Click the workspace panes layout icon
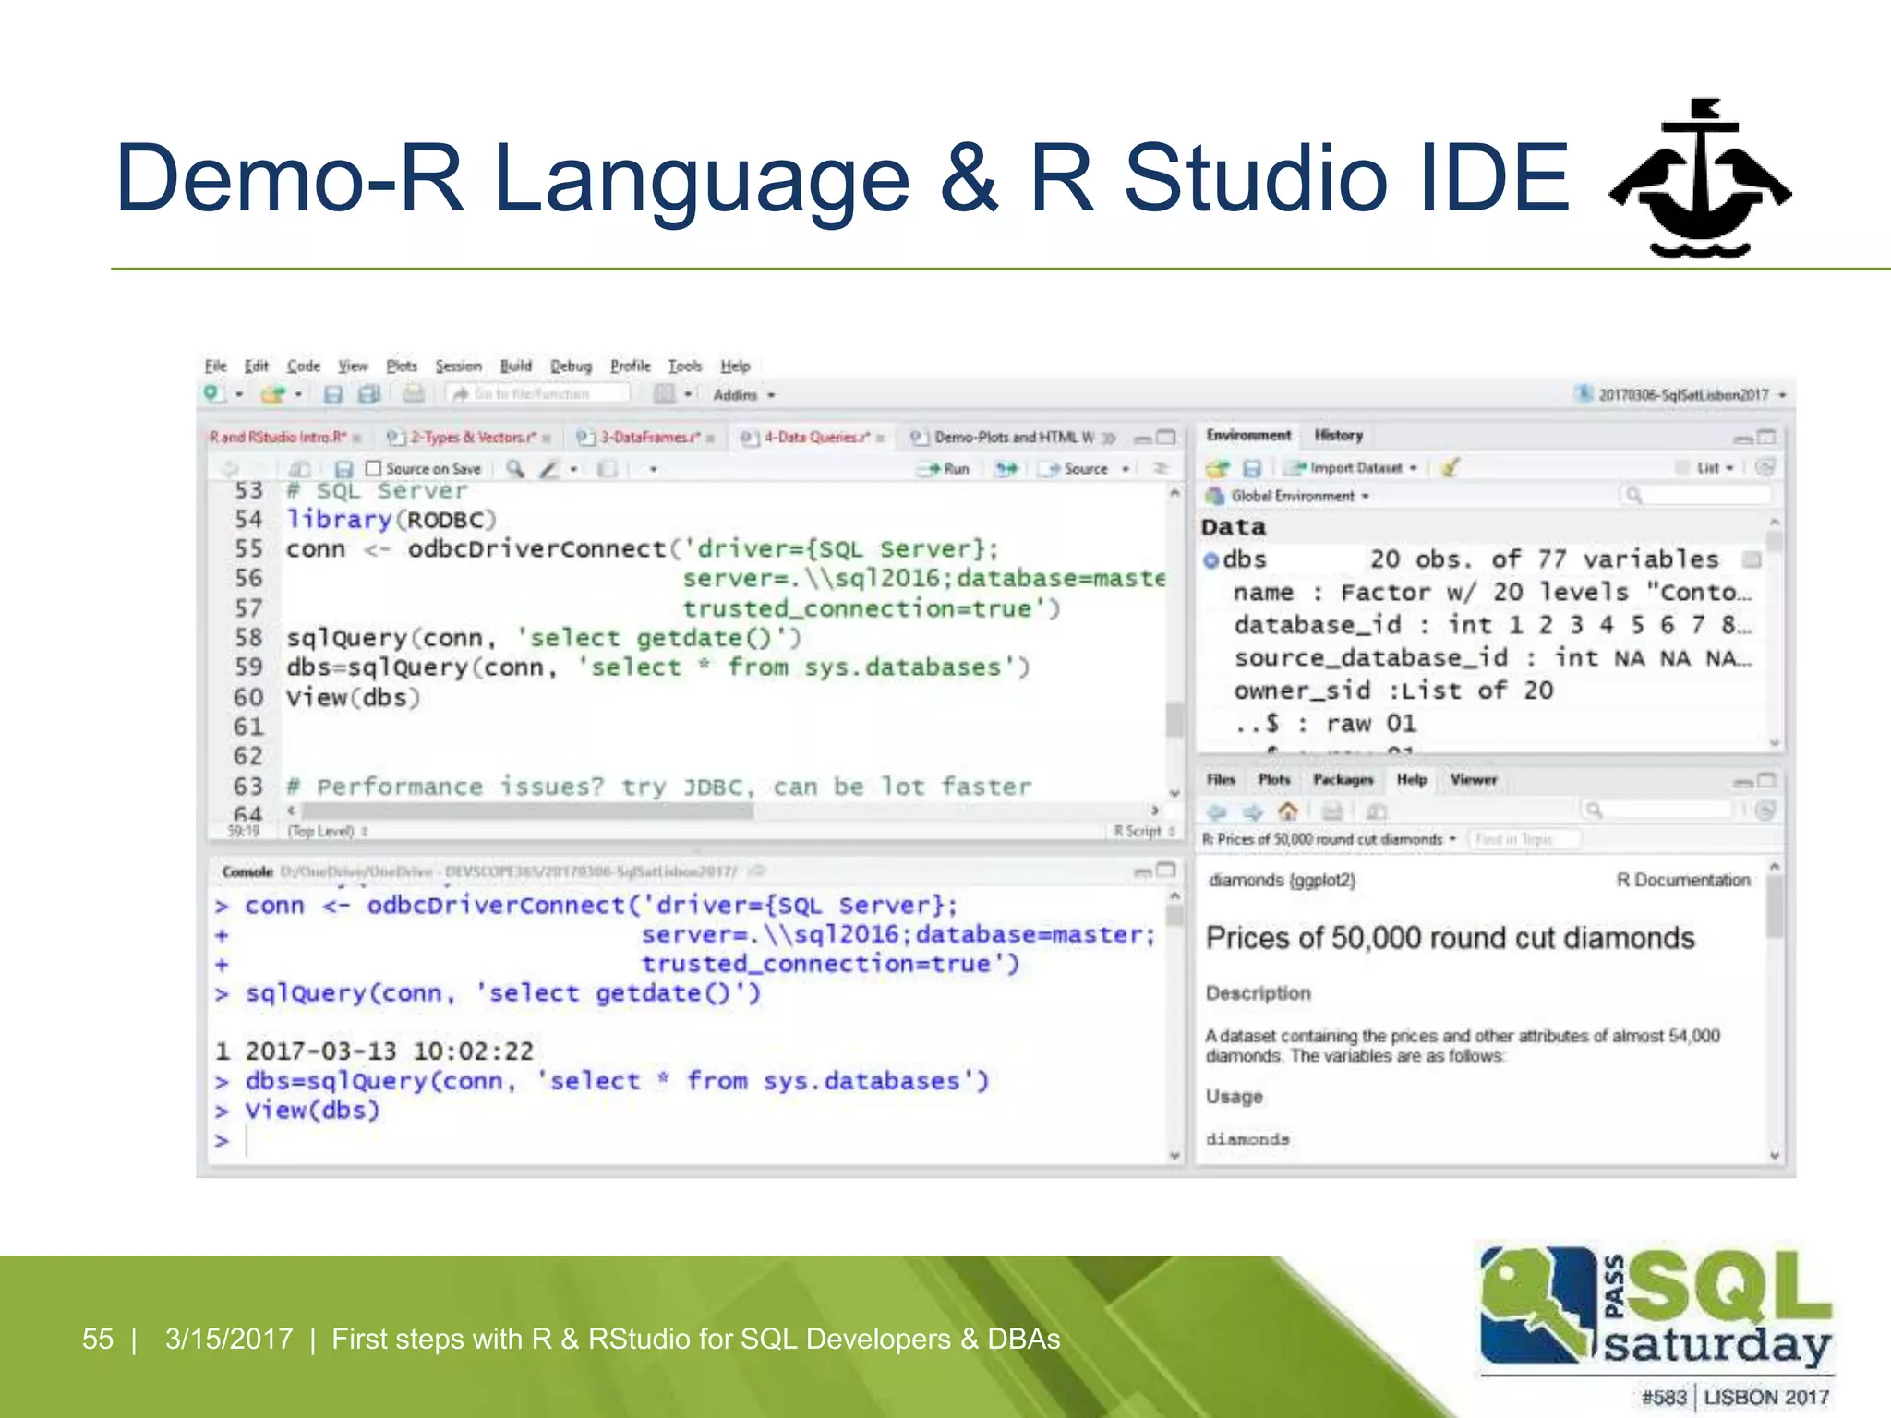The height and width of the screenshot is (1418, 1891). pos(664,394)
